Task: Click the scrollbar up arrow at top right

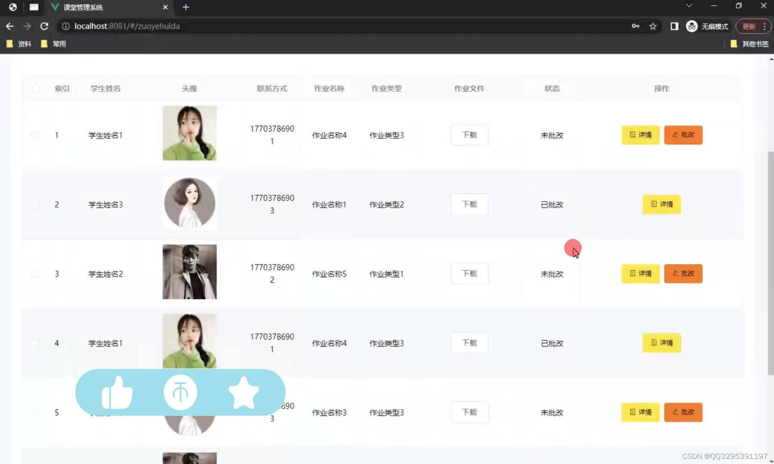Action: (x=771, y=59)
